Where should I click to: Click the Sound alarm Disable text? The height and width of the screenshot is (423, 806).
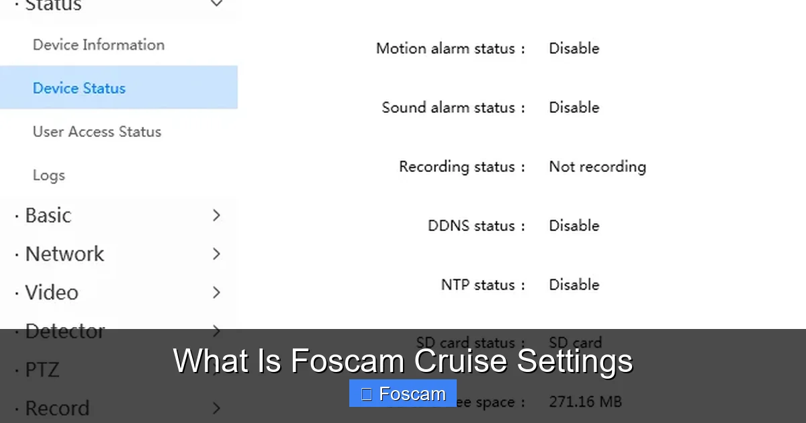point(574,107)
